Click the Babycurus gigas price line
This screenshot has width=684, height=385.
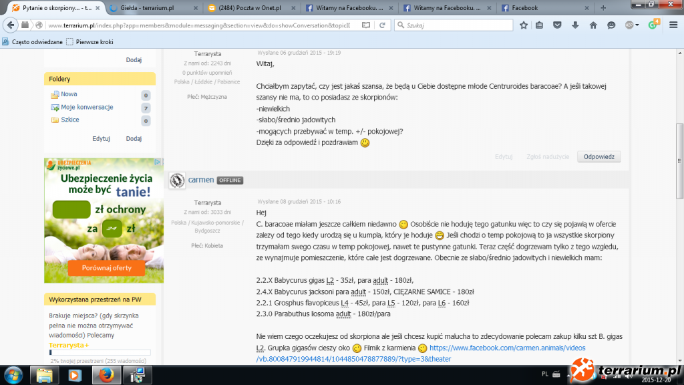point(335,280)
